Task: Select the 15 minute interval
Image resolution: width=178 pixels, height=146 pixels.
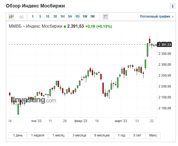Action: tap(48, 16)
